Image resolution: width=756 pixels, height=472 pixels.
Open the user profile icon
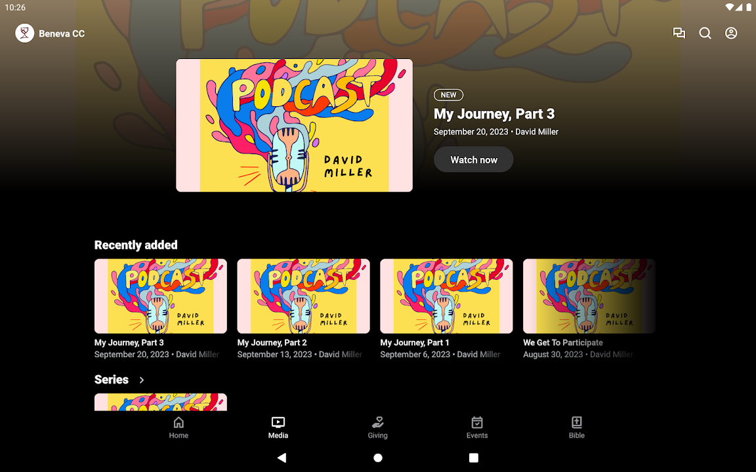click(731, 33)
